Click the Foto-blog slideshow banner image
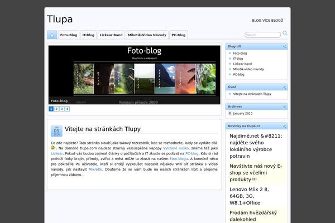 pos(135,75)
